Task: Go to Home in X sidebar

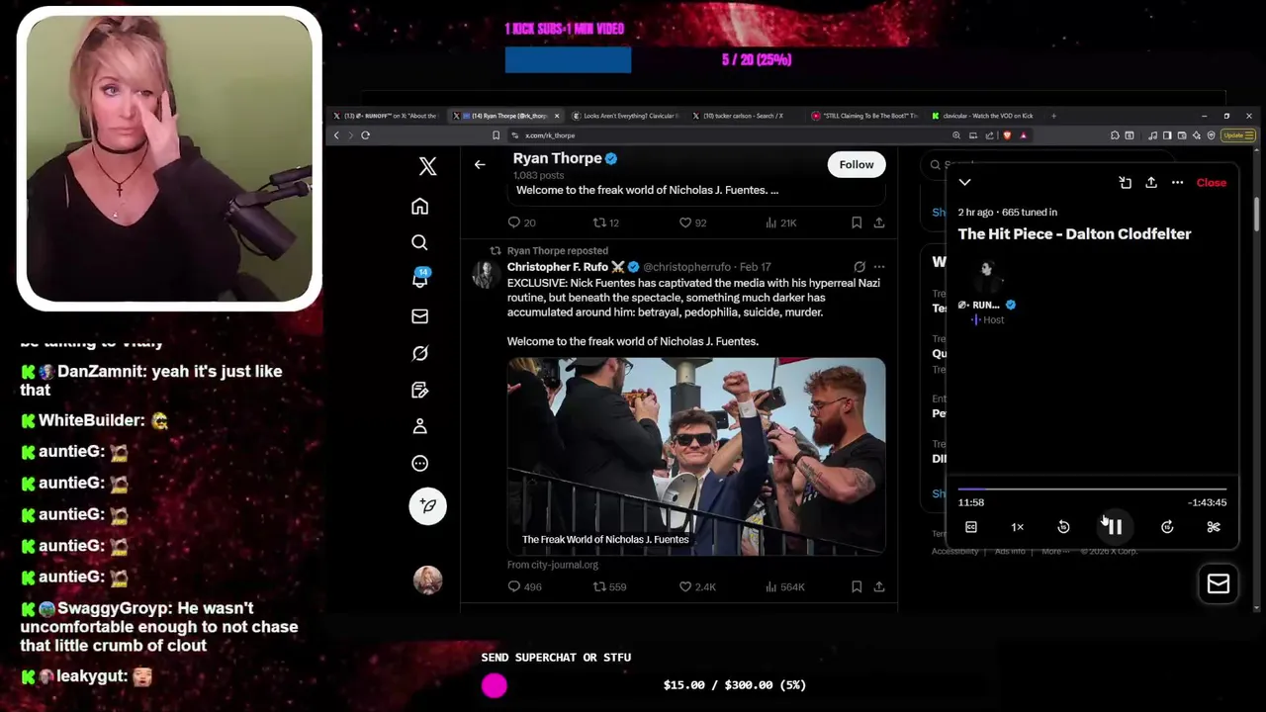Action: click(419, 207)
